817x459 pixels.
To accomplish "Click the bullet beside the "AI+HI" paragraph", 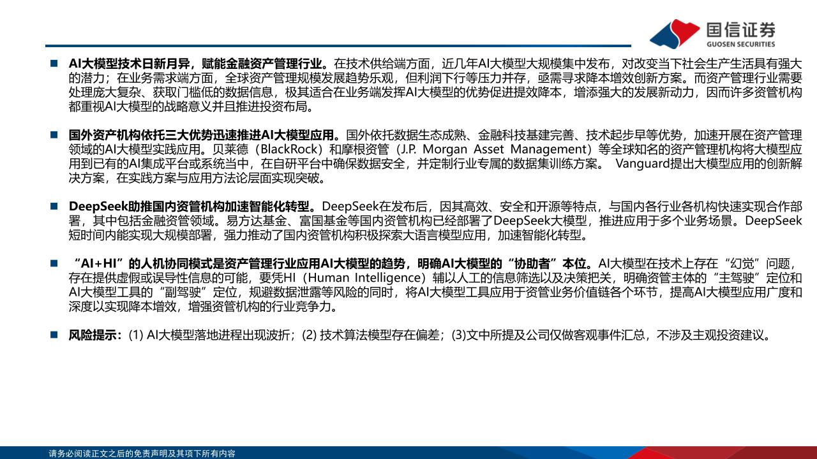I will (x=54, y=263).
